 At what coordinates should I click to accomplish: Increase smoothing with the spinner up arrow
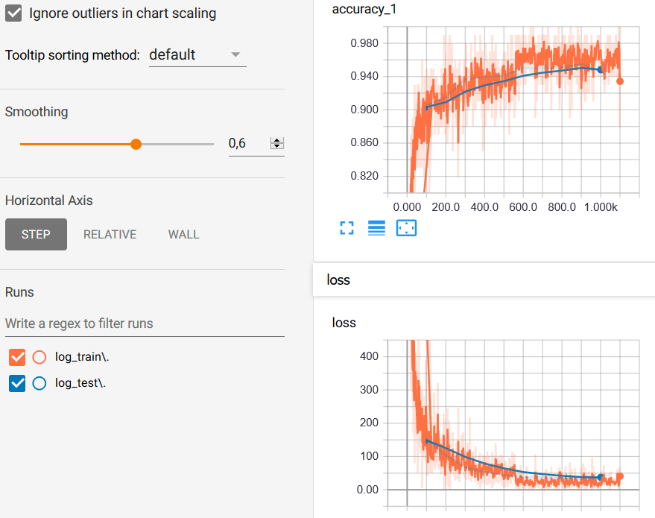pyautogui.click(x=277, y=140)
